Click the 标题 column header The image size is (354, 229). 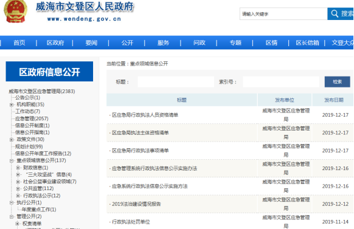(182, 100)
